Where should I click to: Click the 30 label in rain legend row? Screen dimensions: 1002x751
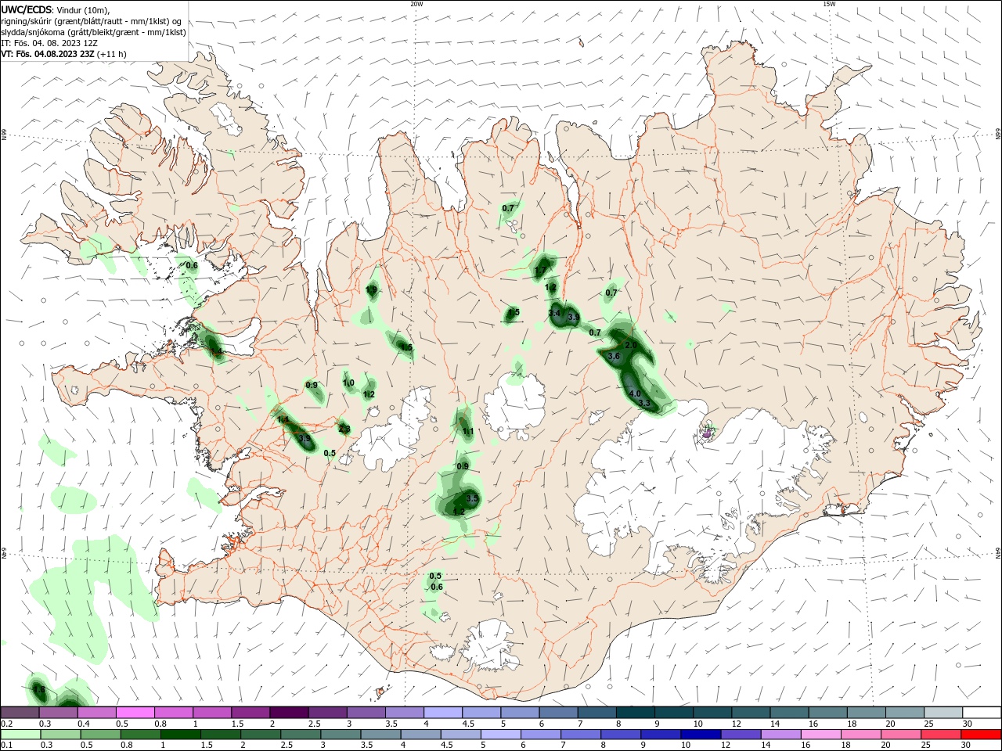968,746
